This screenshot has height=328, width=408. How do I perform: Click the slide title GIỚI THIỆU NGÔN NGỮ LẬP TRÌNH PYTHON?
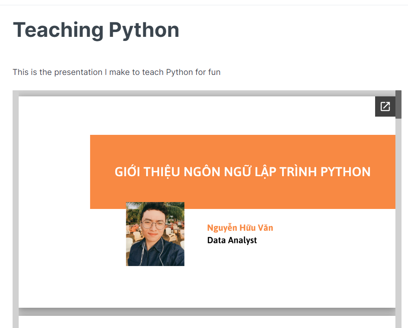(242, 172)
